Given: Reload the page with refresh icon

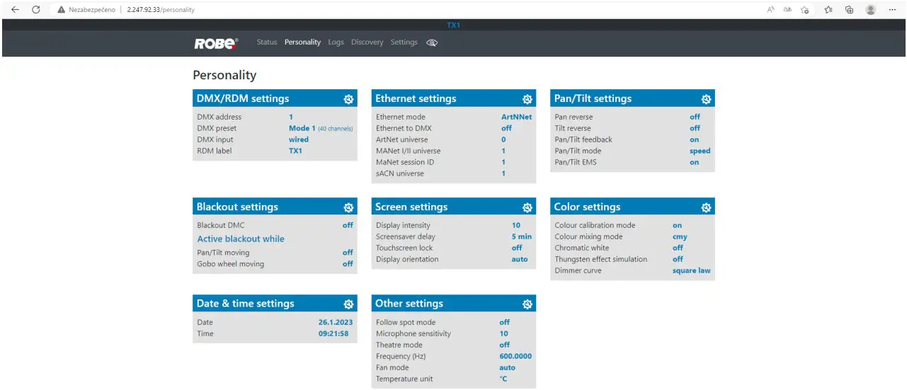Looking at the screenshot, I should pos(36,10).
